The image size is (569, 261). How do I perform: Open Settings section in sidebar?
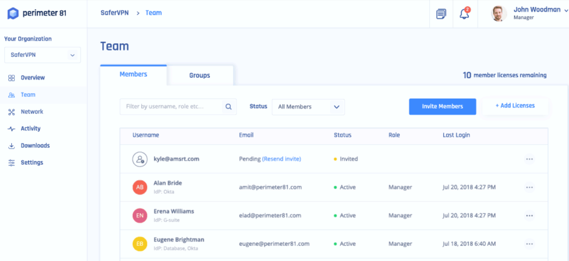(x=32, y=163)
